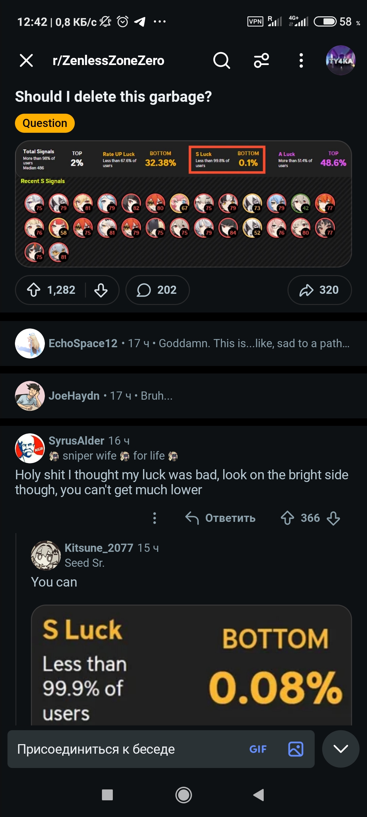Viewport: 367px width, 817px height.
Task: Reply to SyrusAlder with Ответить
Action: click(x=220, y=518)
